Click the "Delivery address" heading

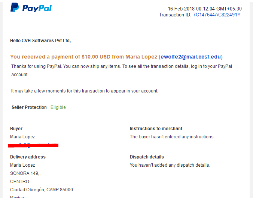coord(28,157)
